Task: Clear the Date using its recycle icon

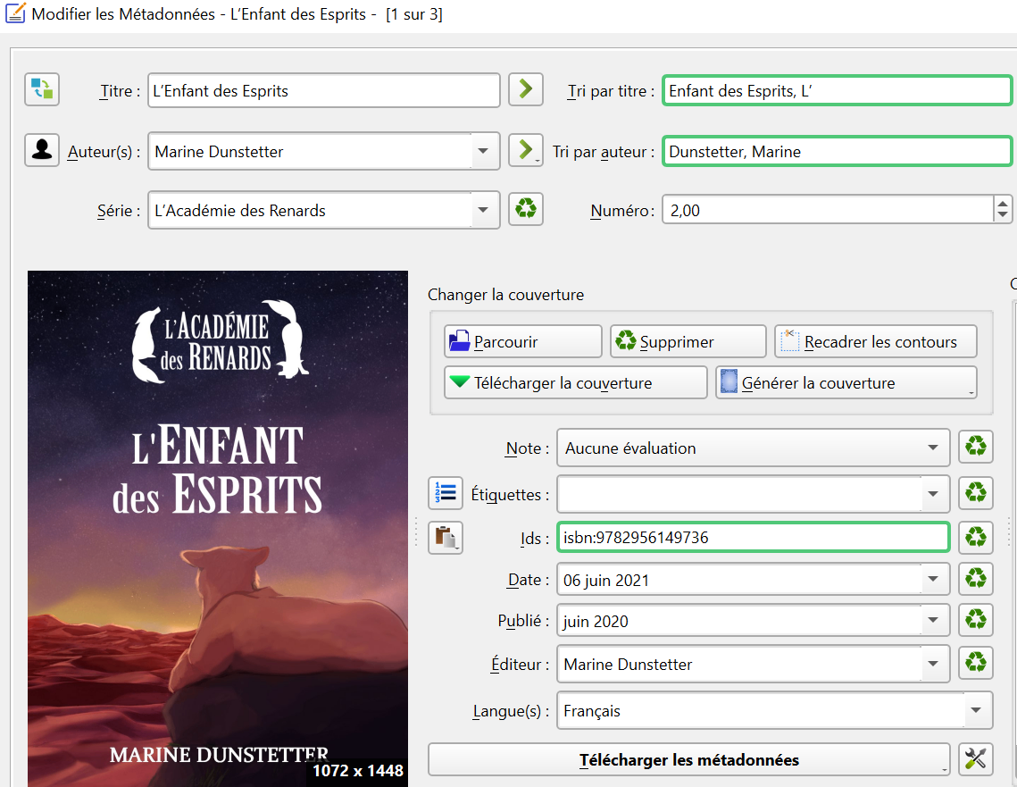Action: [x=975, y=579]
